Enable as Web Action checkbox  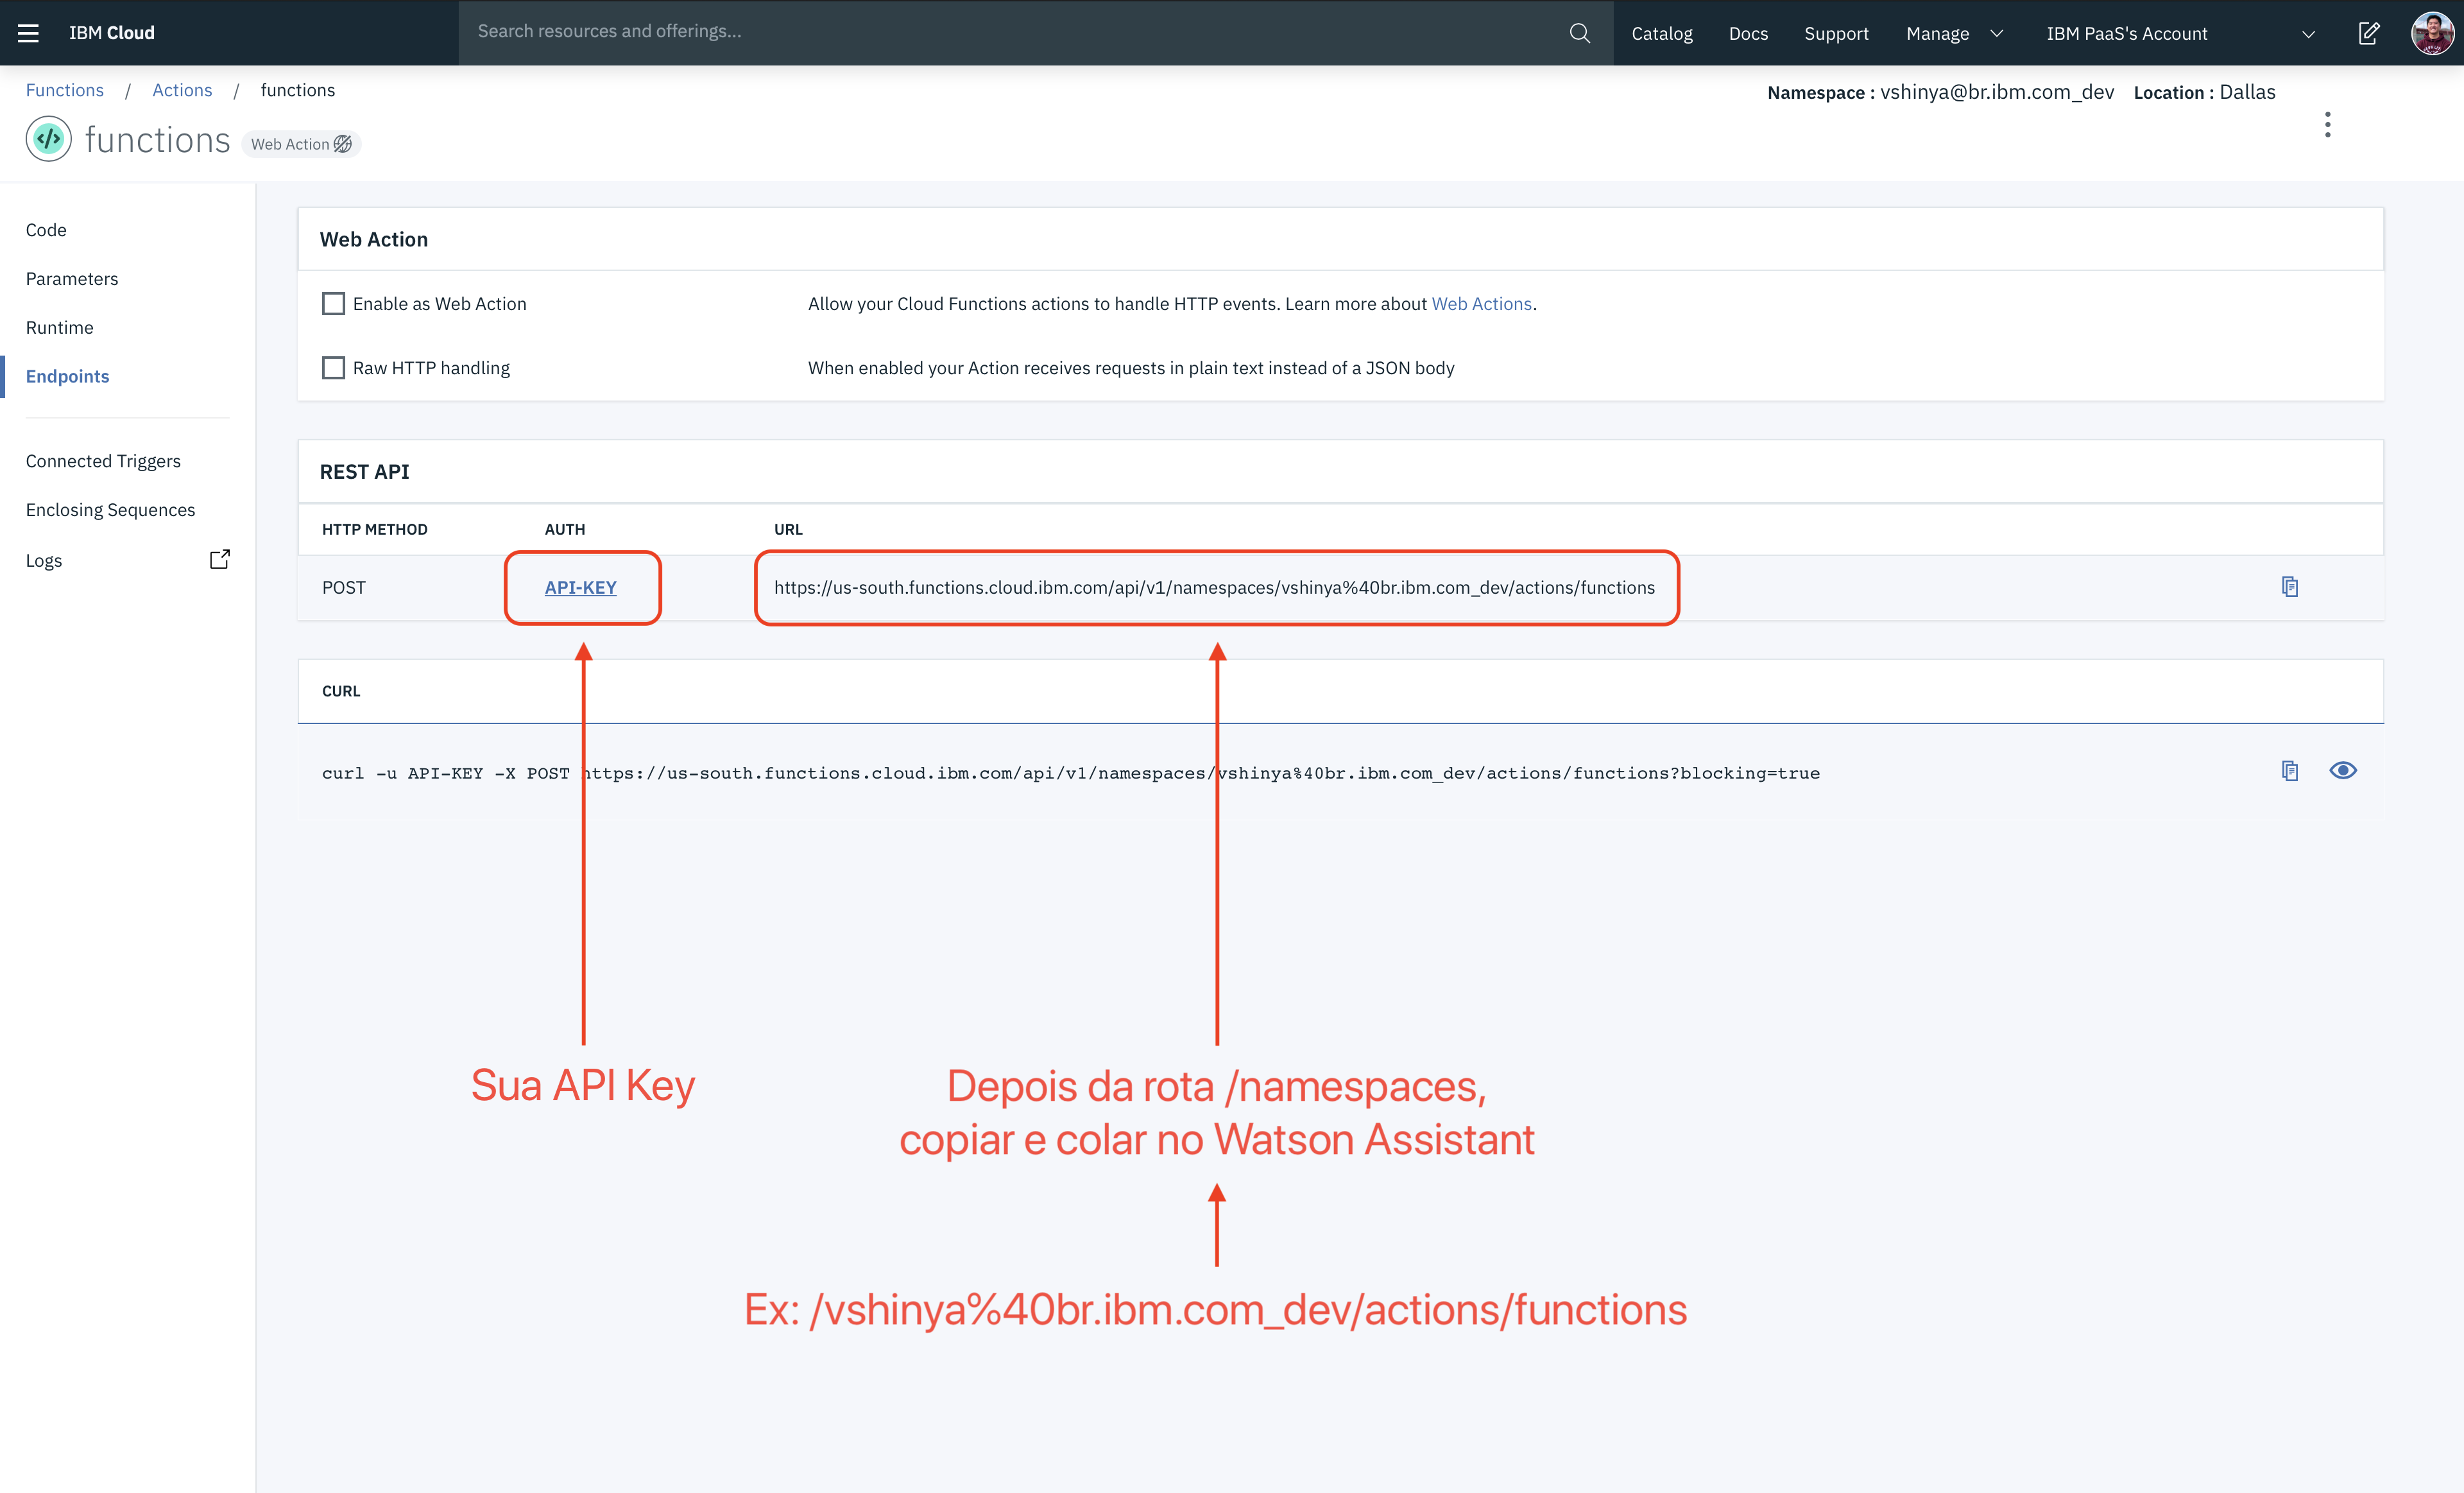click(333, 304)
